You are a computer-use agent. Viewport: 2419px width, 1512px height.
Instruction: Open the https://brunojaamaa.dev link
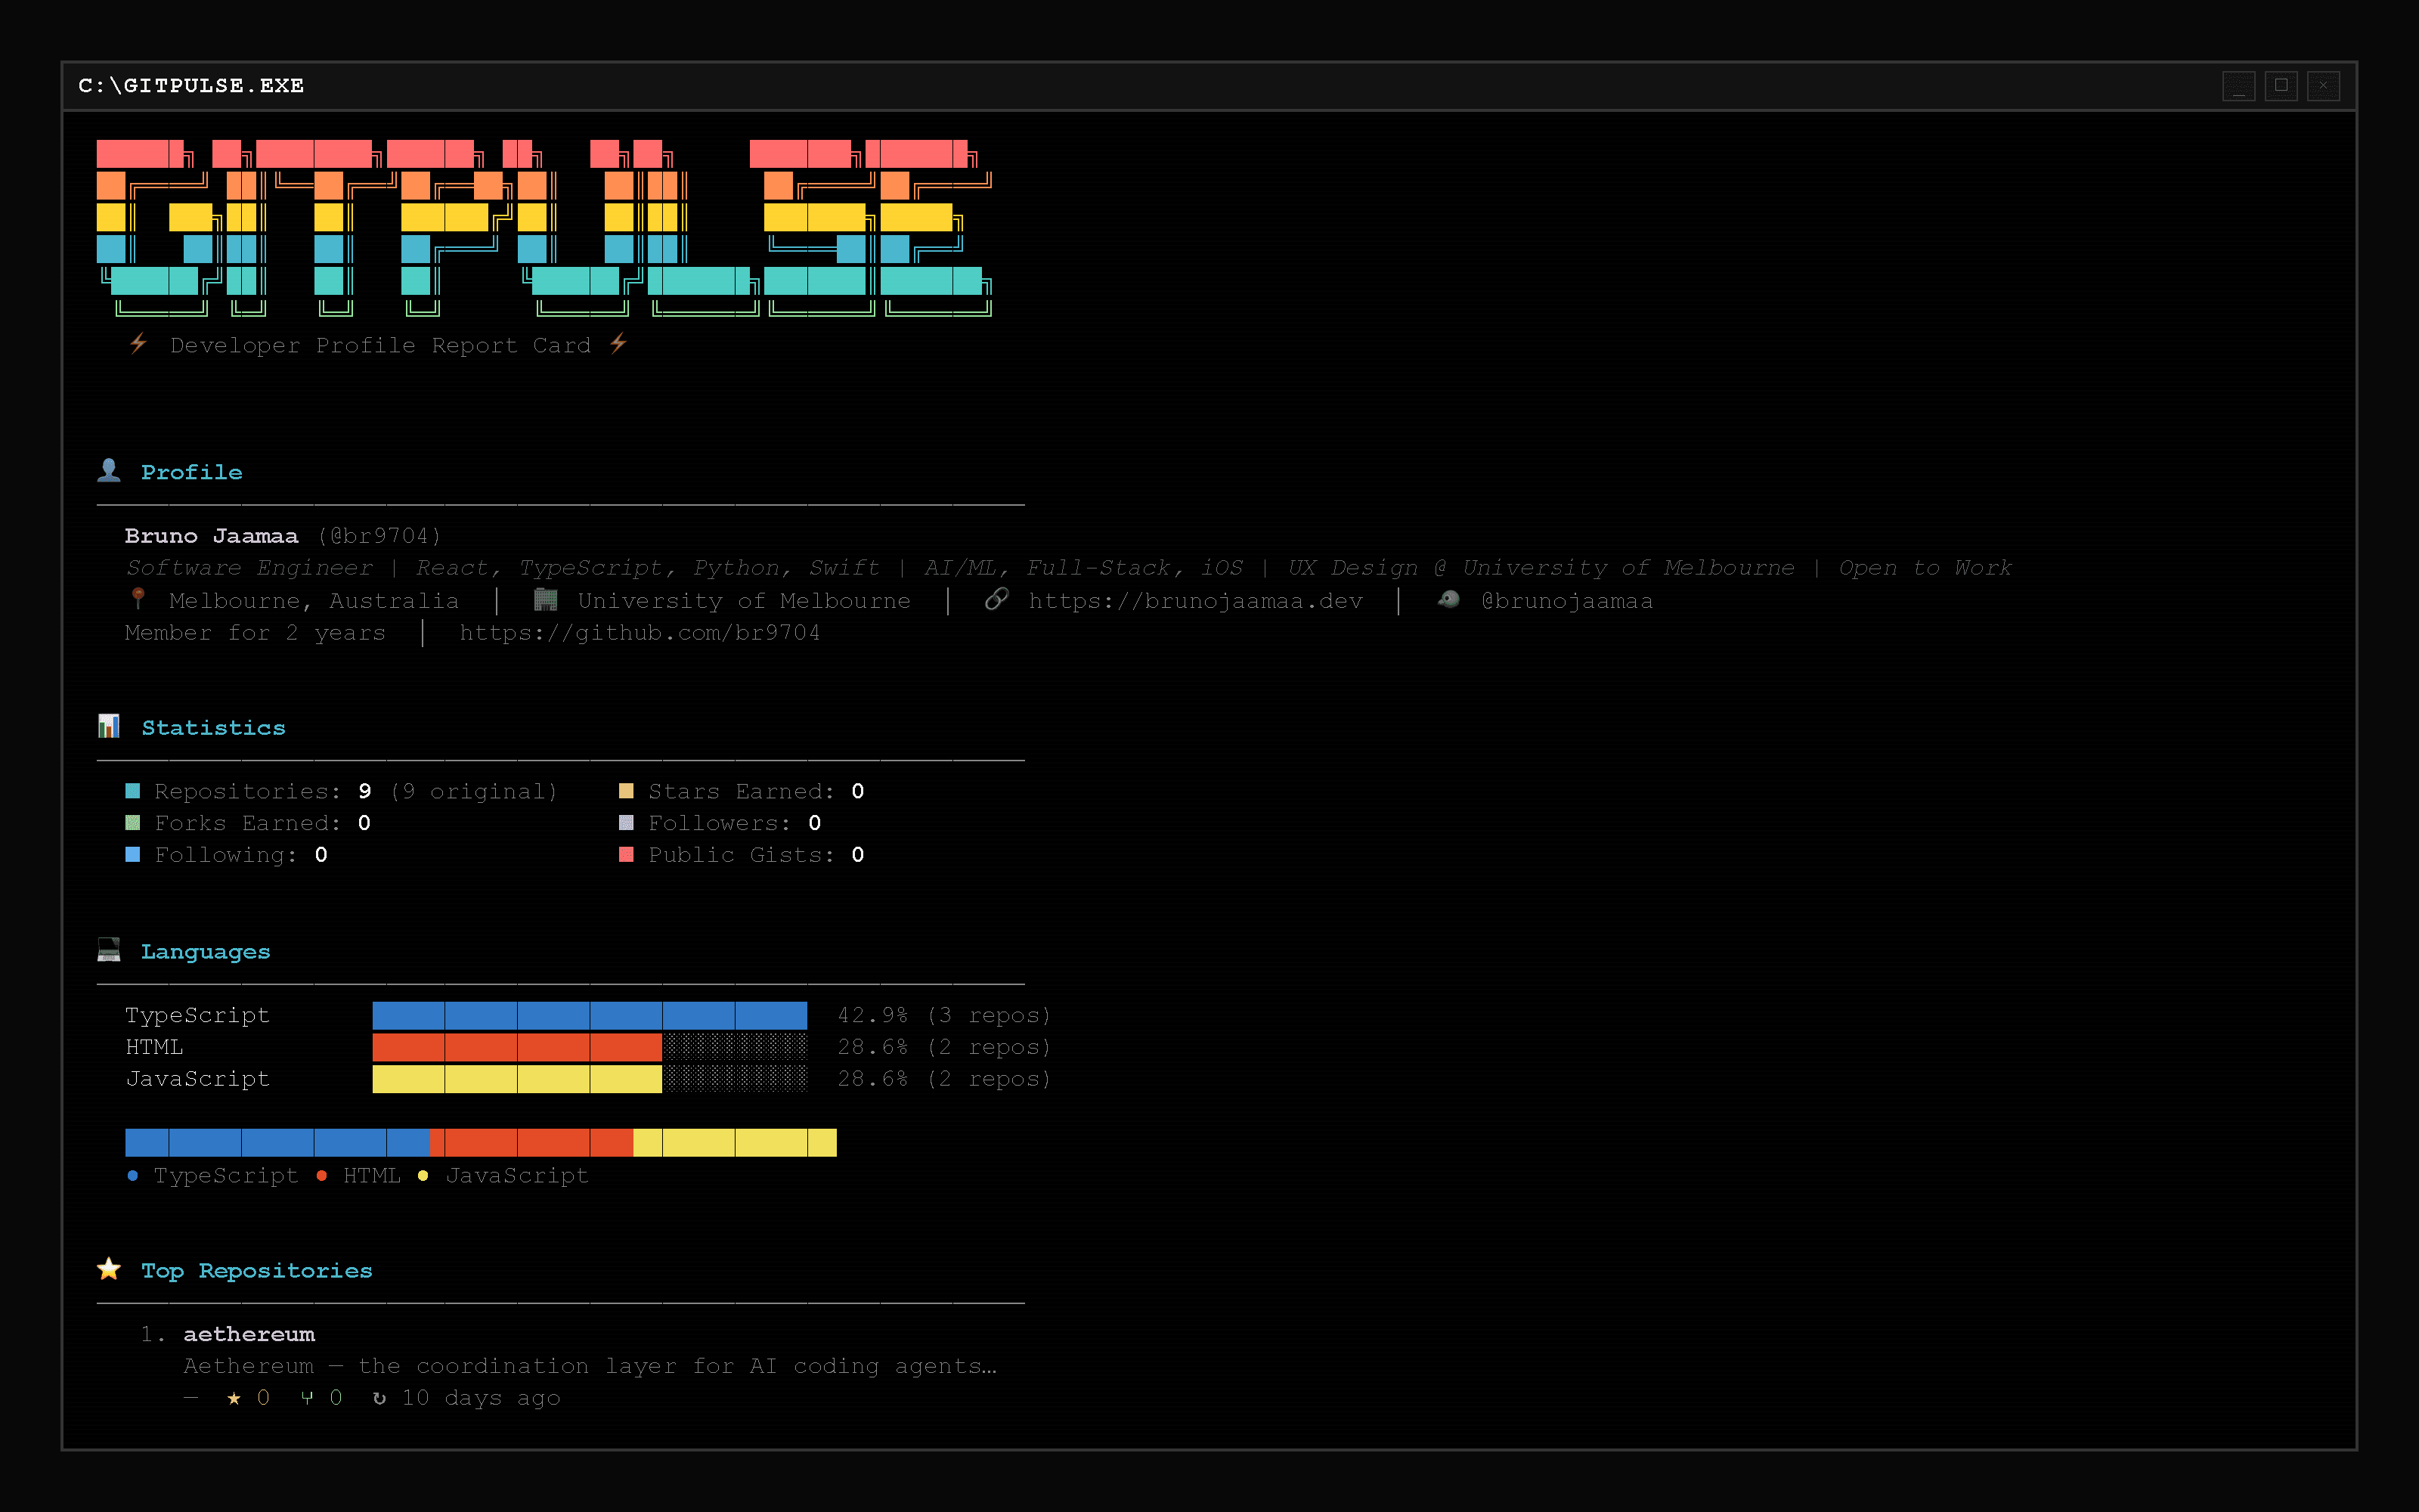click(1195, 601)
